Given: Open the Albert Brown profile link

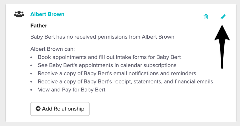Looking at the screenshot, I should point(47,14).
